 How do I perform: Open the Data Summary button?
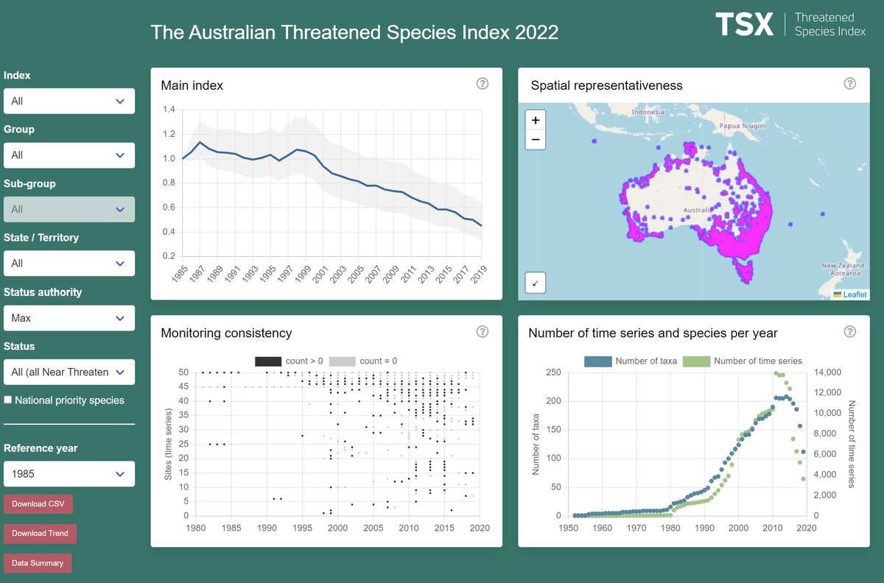(x=38, y=563)
